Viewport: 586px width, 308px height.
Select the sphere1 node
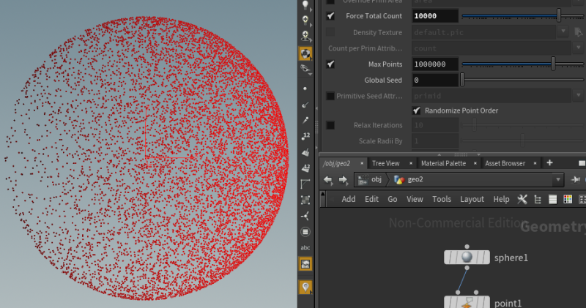[467, 258]
